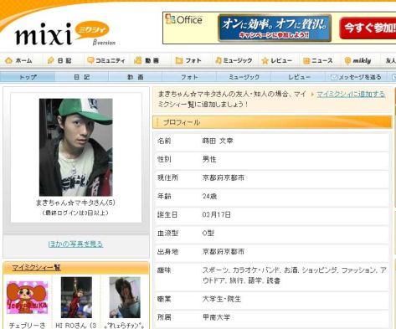
Task: Open the チェブリー friend thumbnail
Action: [x=27, y=297]
